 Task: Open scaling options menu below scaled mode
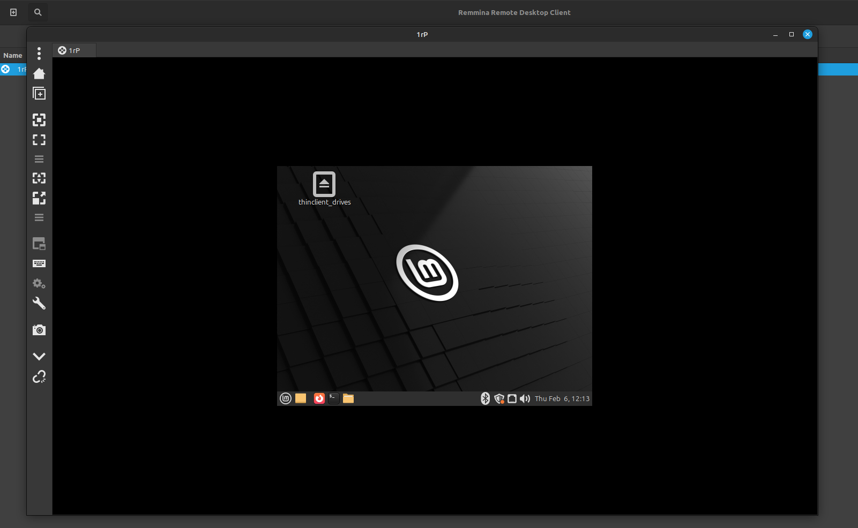(x=39, y=217)
